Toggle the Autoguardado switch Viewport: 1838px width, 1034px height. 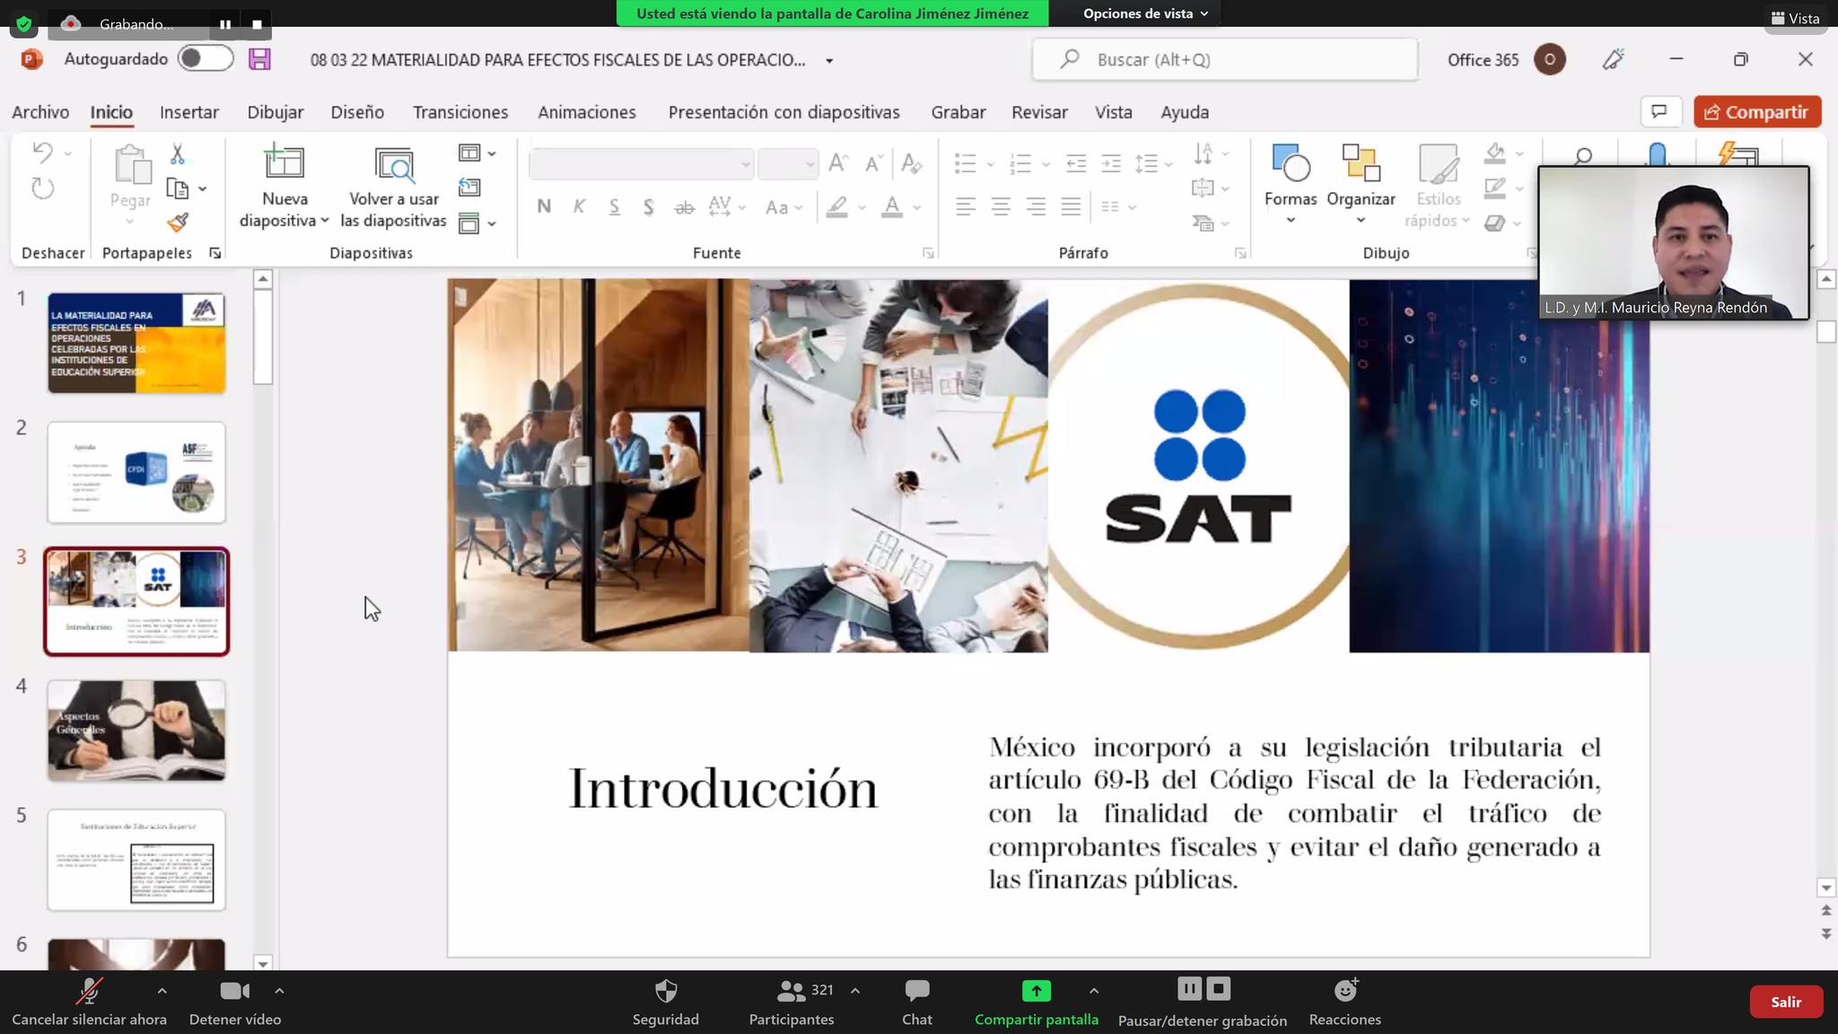206,59
